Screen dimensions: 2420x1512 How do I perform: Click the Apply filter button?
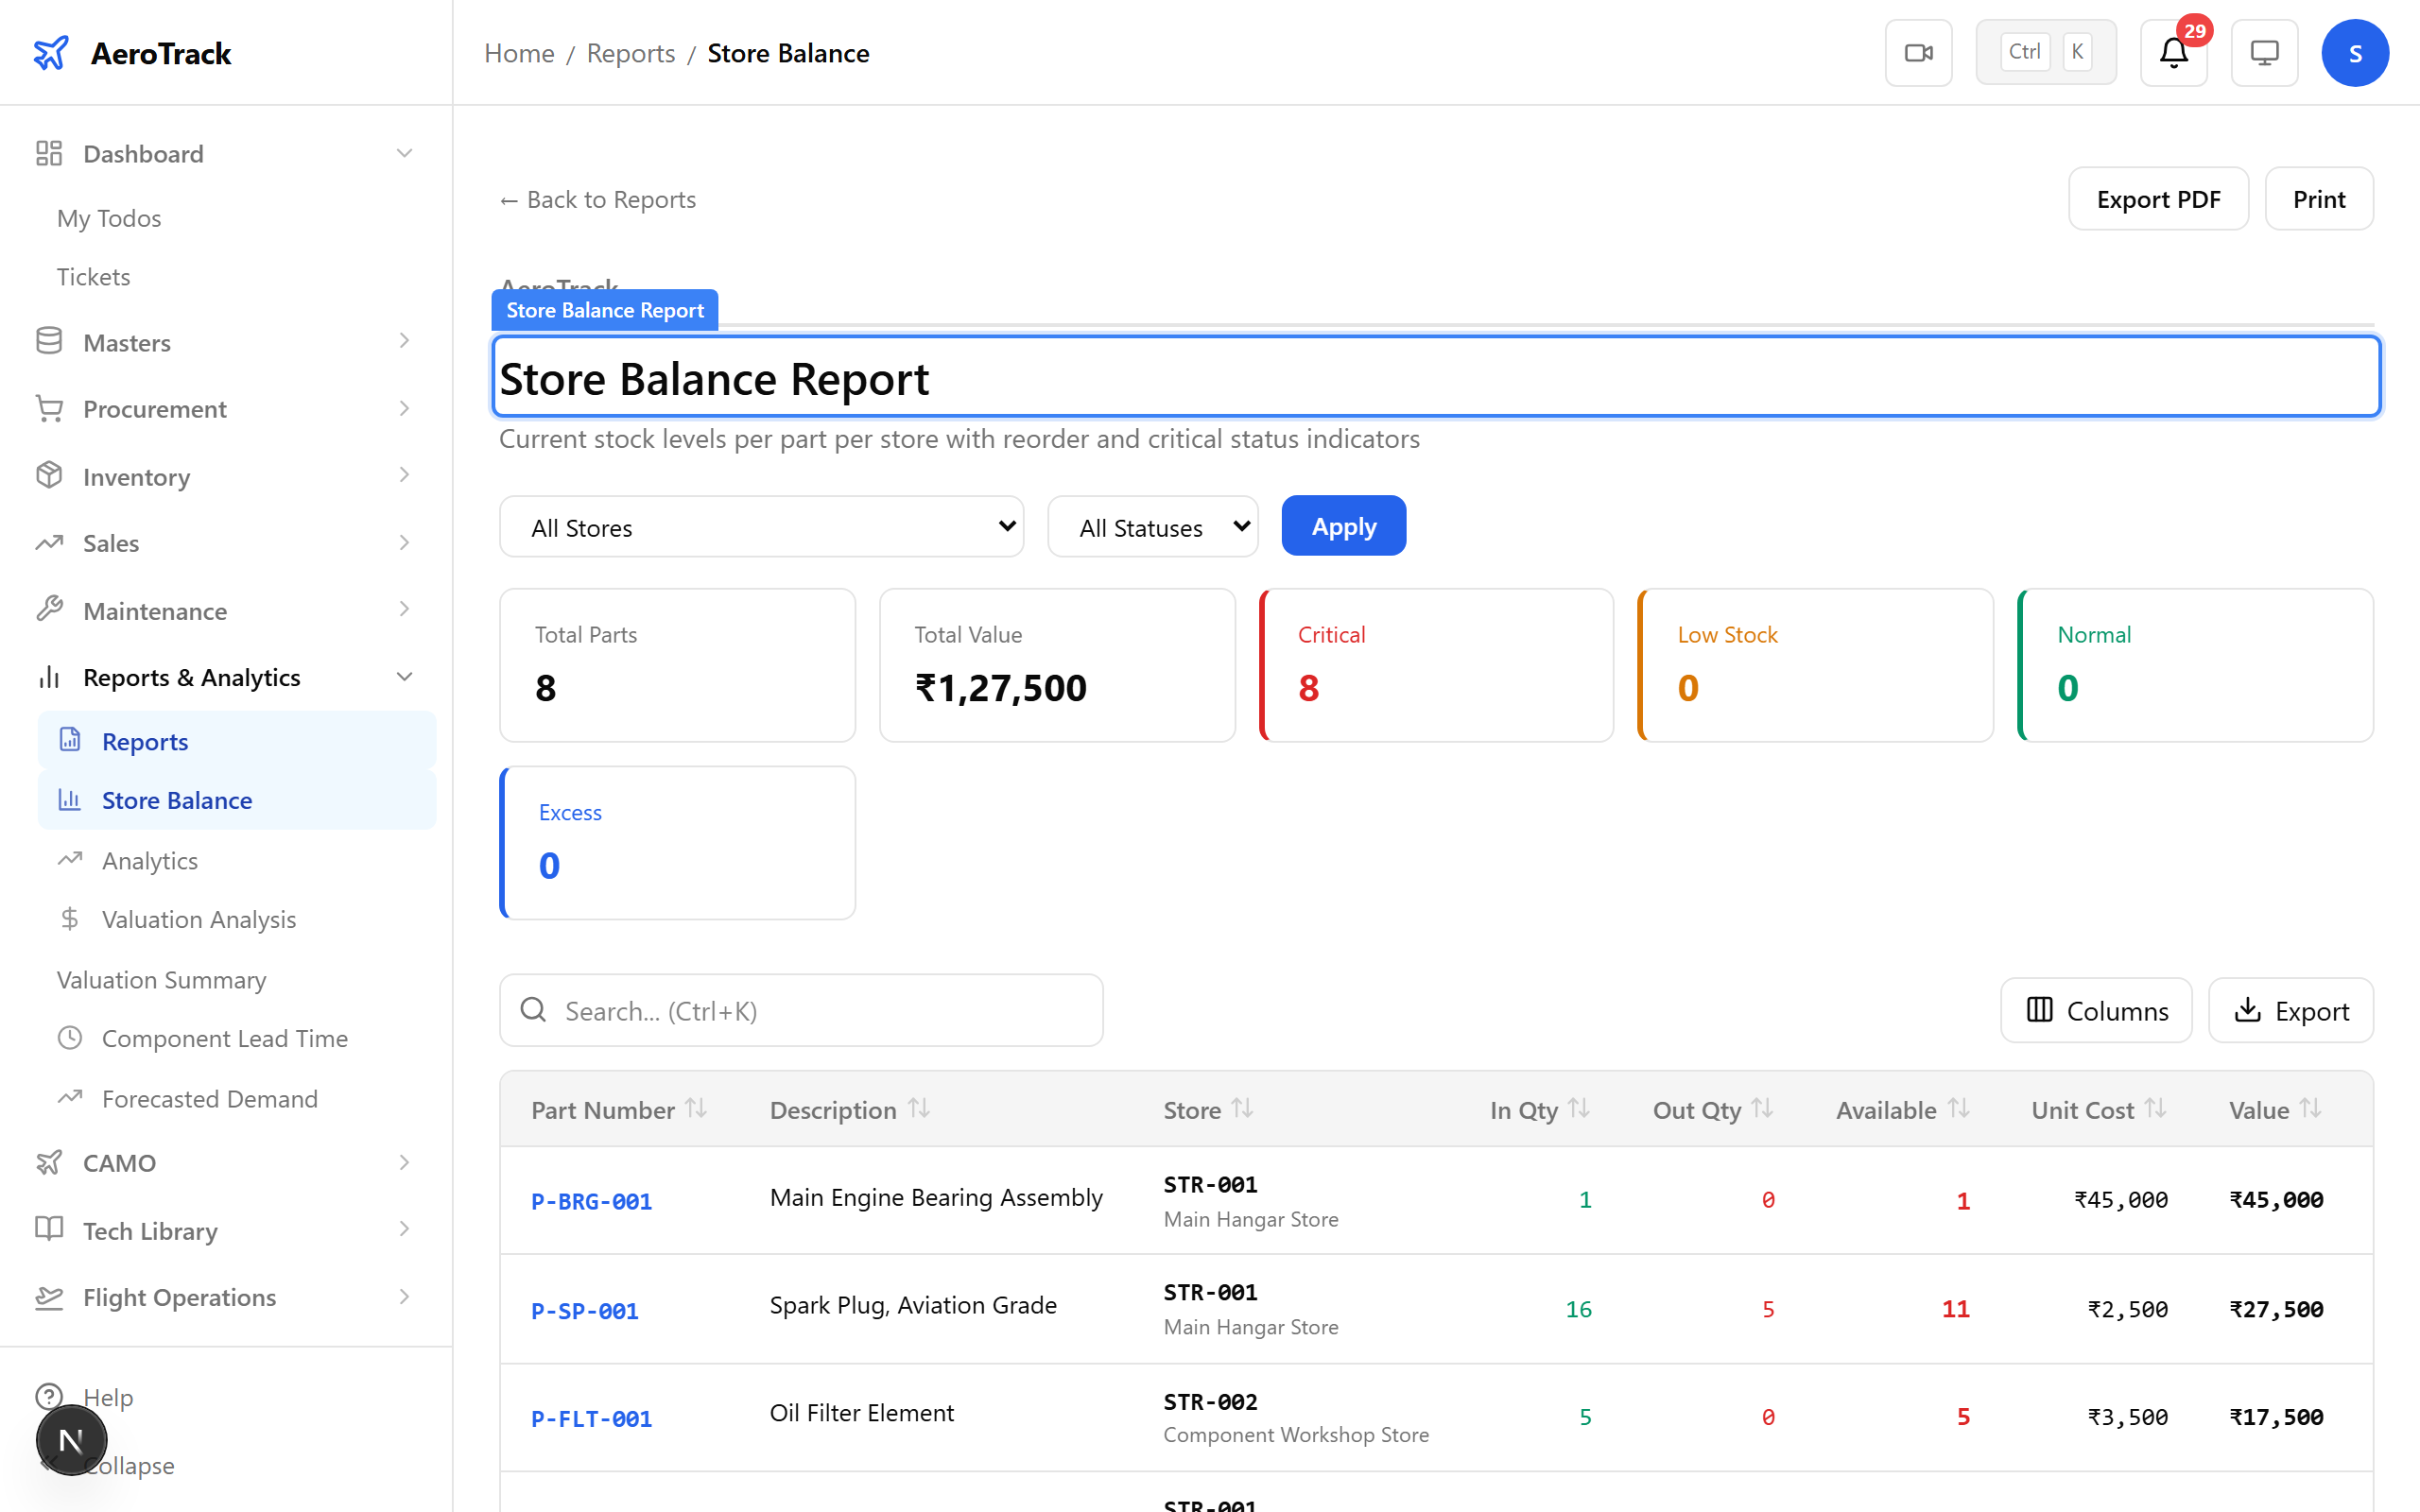coord(1343,525)
